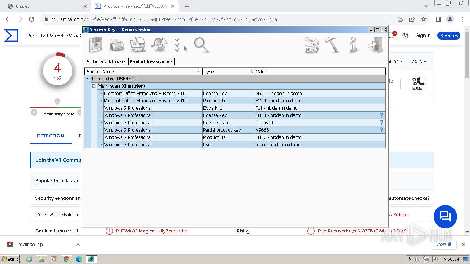Open a new browser tab
The image size is (470, 264).
pos(187,6)
